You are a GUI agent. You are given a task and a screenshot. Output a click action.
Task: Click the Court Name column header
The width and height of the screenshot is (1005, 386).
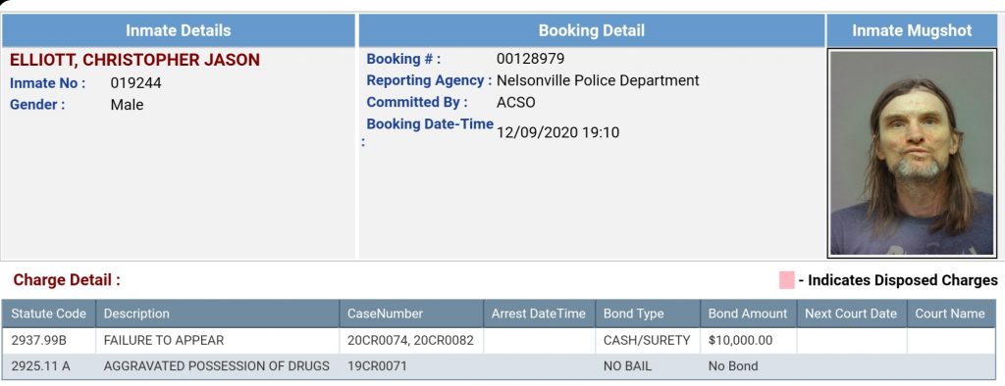(950, 314)
